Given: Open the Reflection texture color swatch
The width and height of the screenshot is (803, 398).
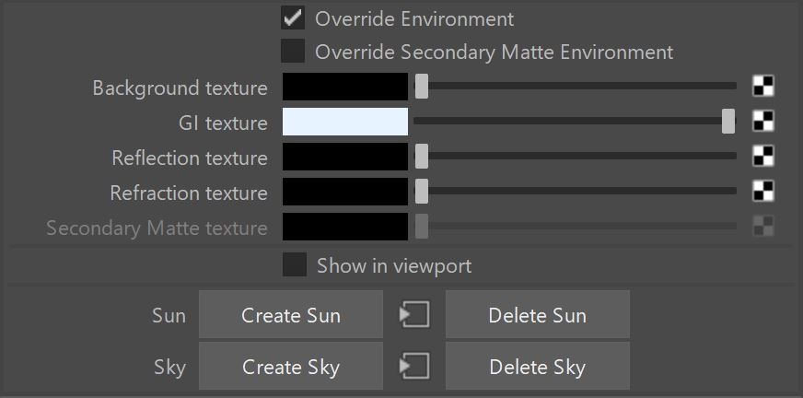Looking at the screenshot, I should [x=345, y=157].
